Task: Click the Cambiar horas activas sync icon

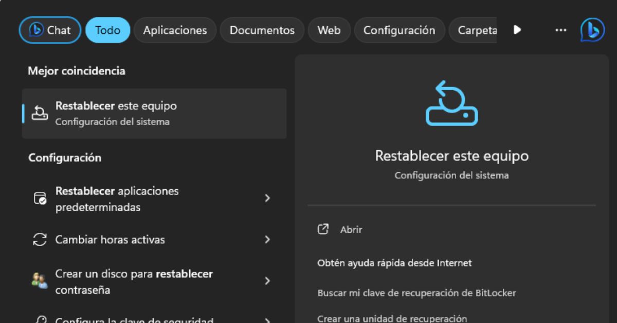Action: 40,239
